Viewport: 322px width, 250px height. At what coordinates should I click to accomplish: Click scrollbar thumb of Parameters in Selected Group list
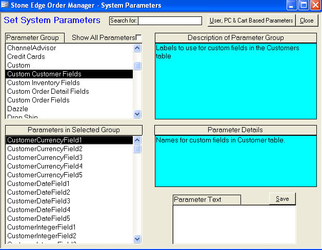click(x=137, y=149)
